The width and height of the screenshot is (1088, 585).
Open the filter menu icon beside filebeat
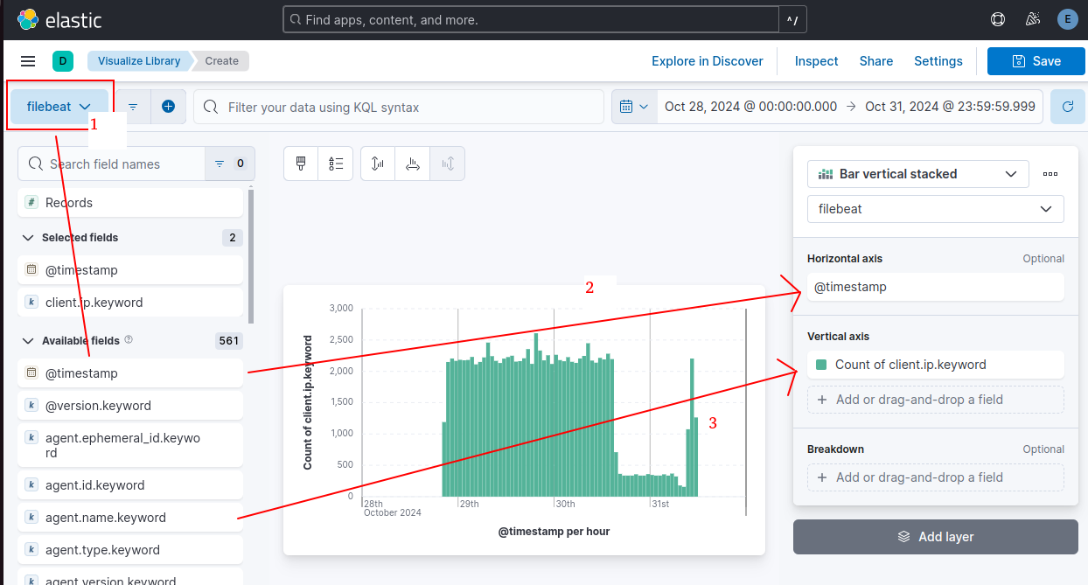[x=133, y=107]
